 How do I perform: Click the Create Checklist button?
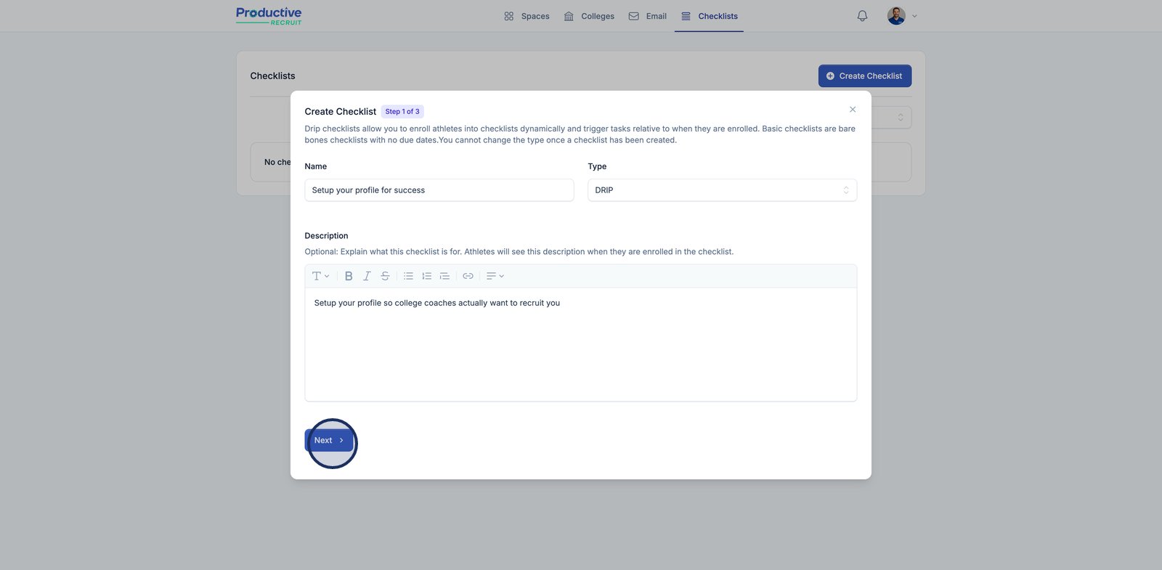[864, 76]
